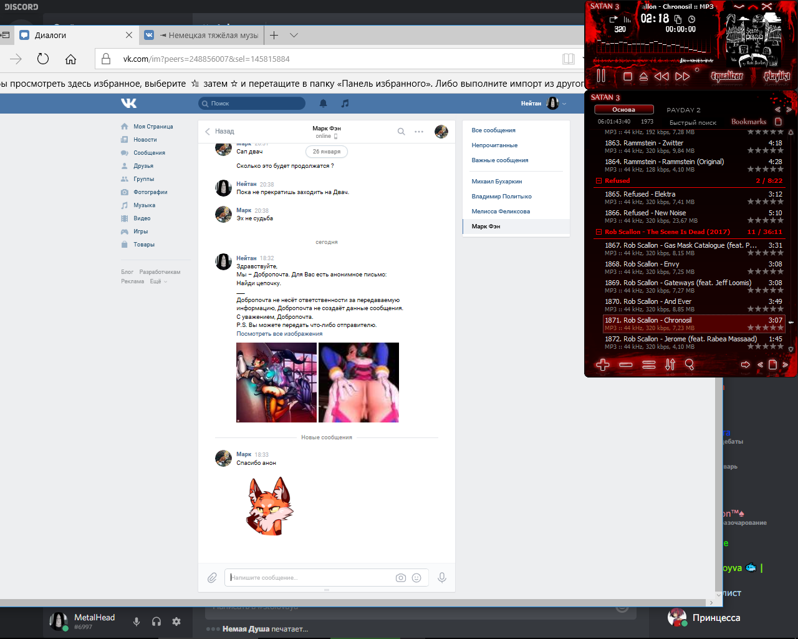
Task: Collapse the Refused group in playlist
Action: [x=598, y=181]
